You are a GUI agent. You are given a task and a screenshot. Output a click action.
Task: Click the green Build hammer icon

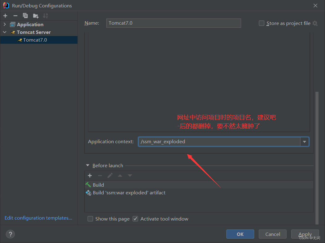pos(88,185)
